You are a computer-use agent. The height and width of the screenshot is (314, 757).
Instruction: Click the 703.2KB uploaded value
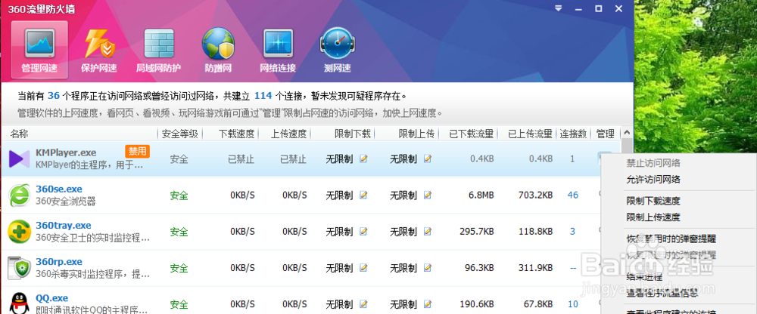pos(537,195)
